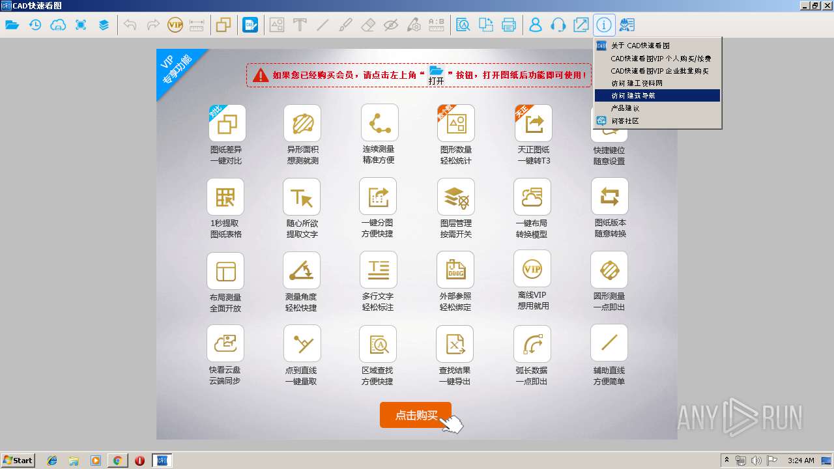Click 快看云盘 云端同步 feature icon
This screenshot has width=834, height=469.
225,343
